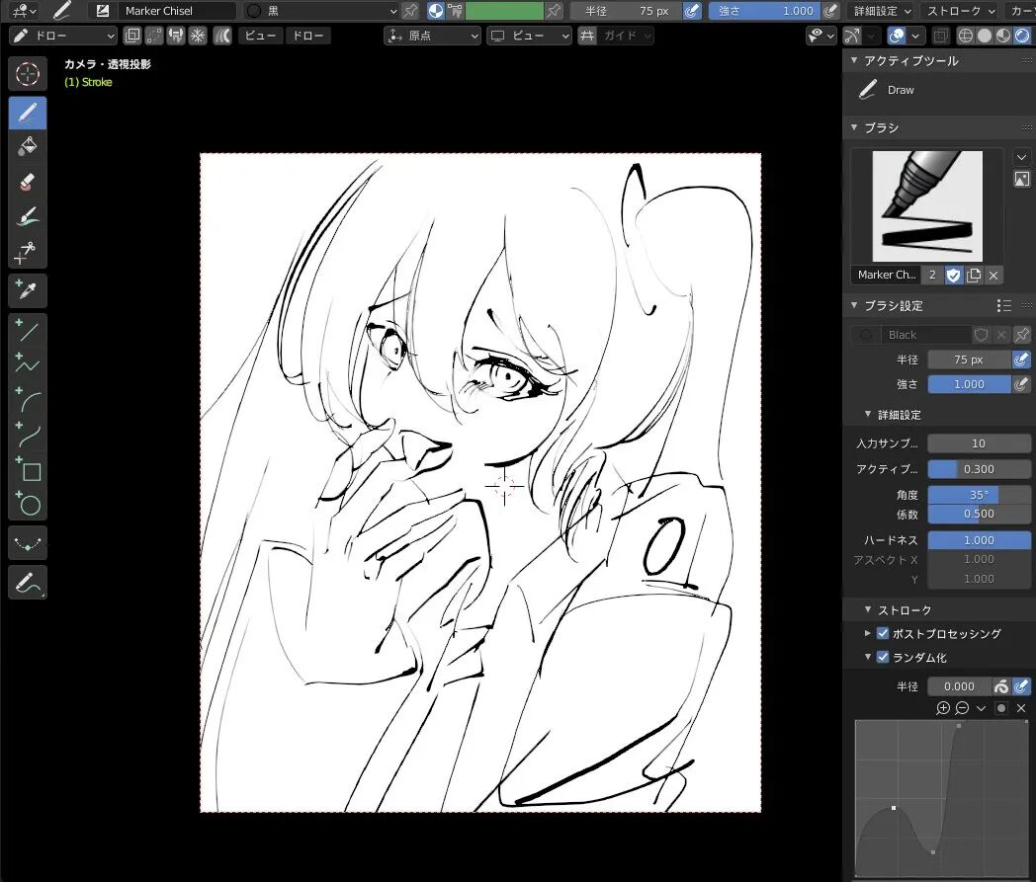
Task: Select the Interpolate tool
Action: click(x=27, y=543)
